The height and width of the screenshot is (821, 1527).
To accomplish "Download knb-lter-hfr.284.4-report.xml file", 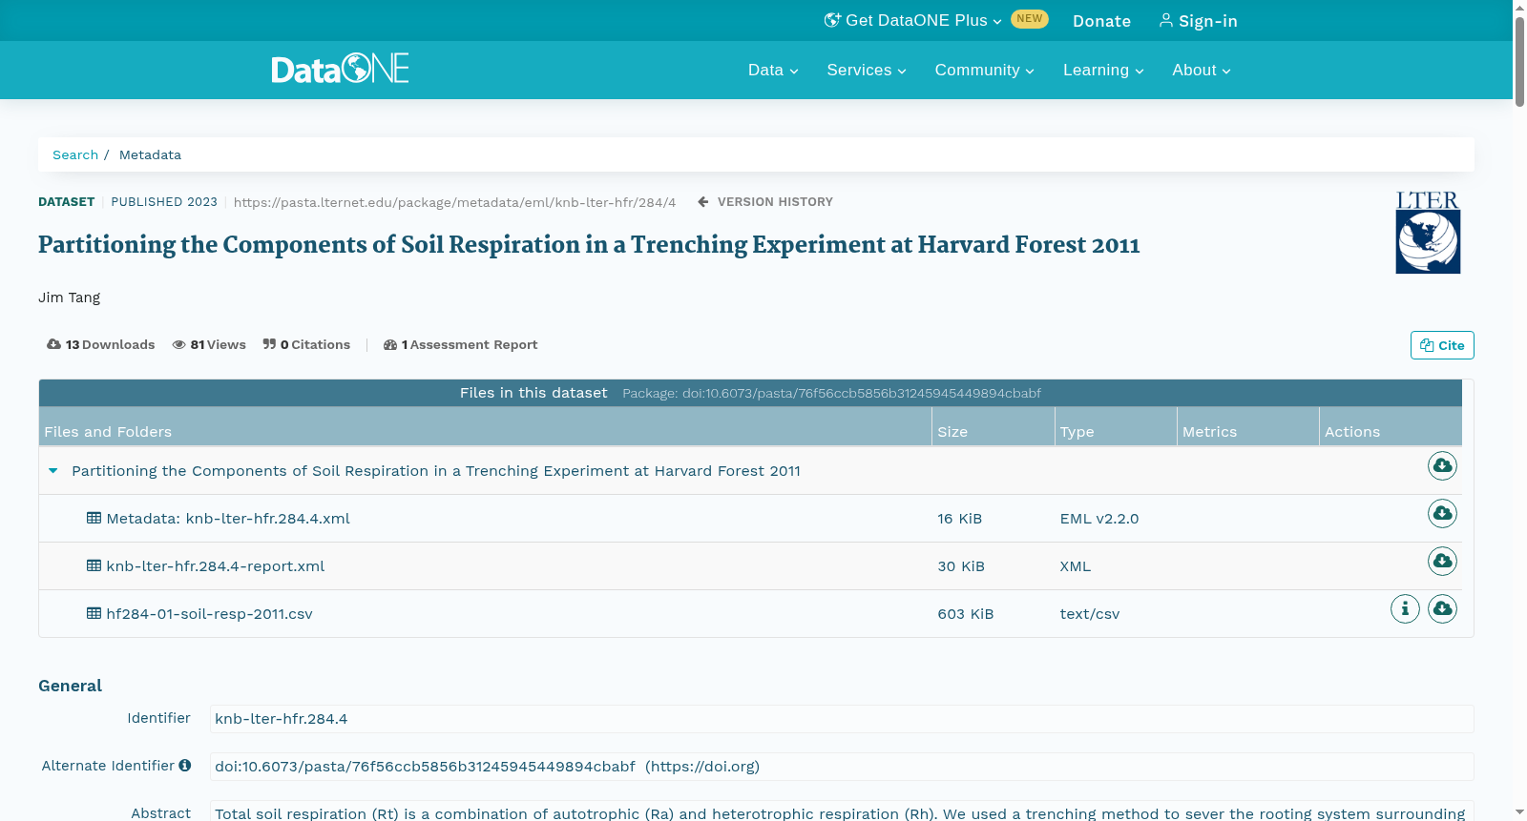I will [1442, 561].
